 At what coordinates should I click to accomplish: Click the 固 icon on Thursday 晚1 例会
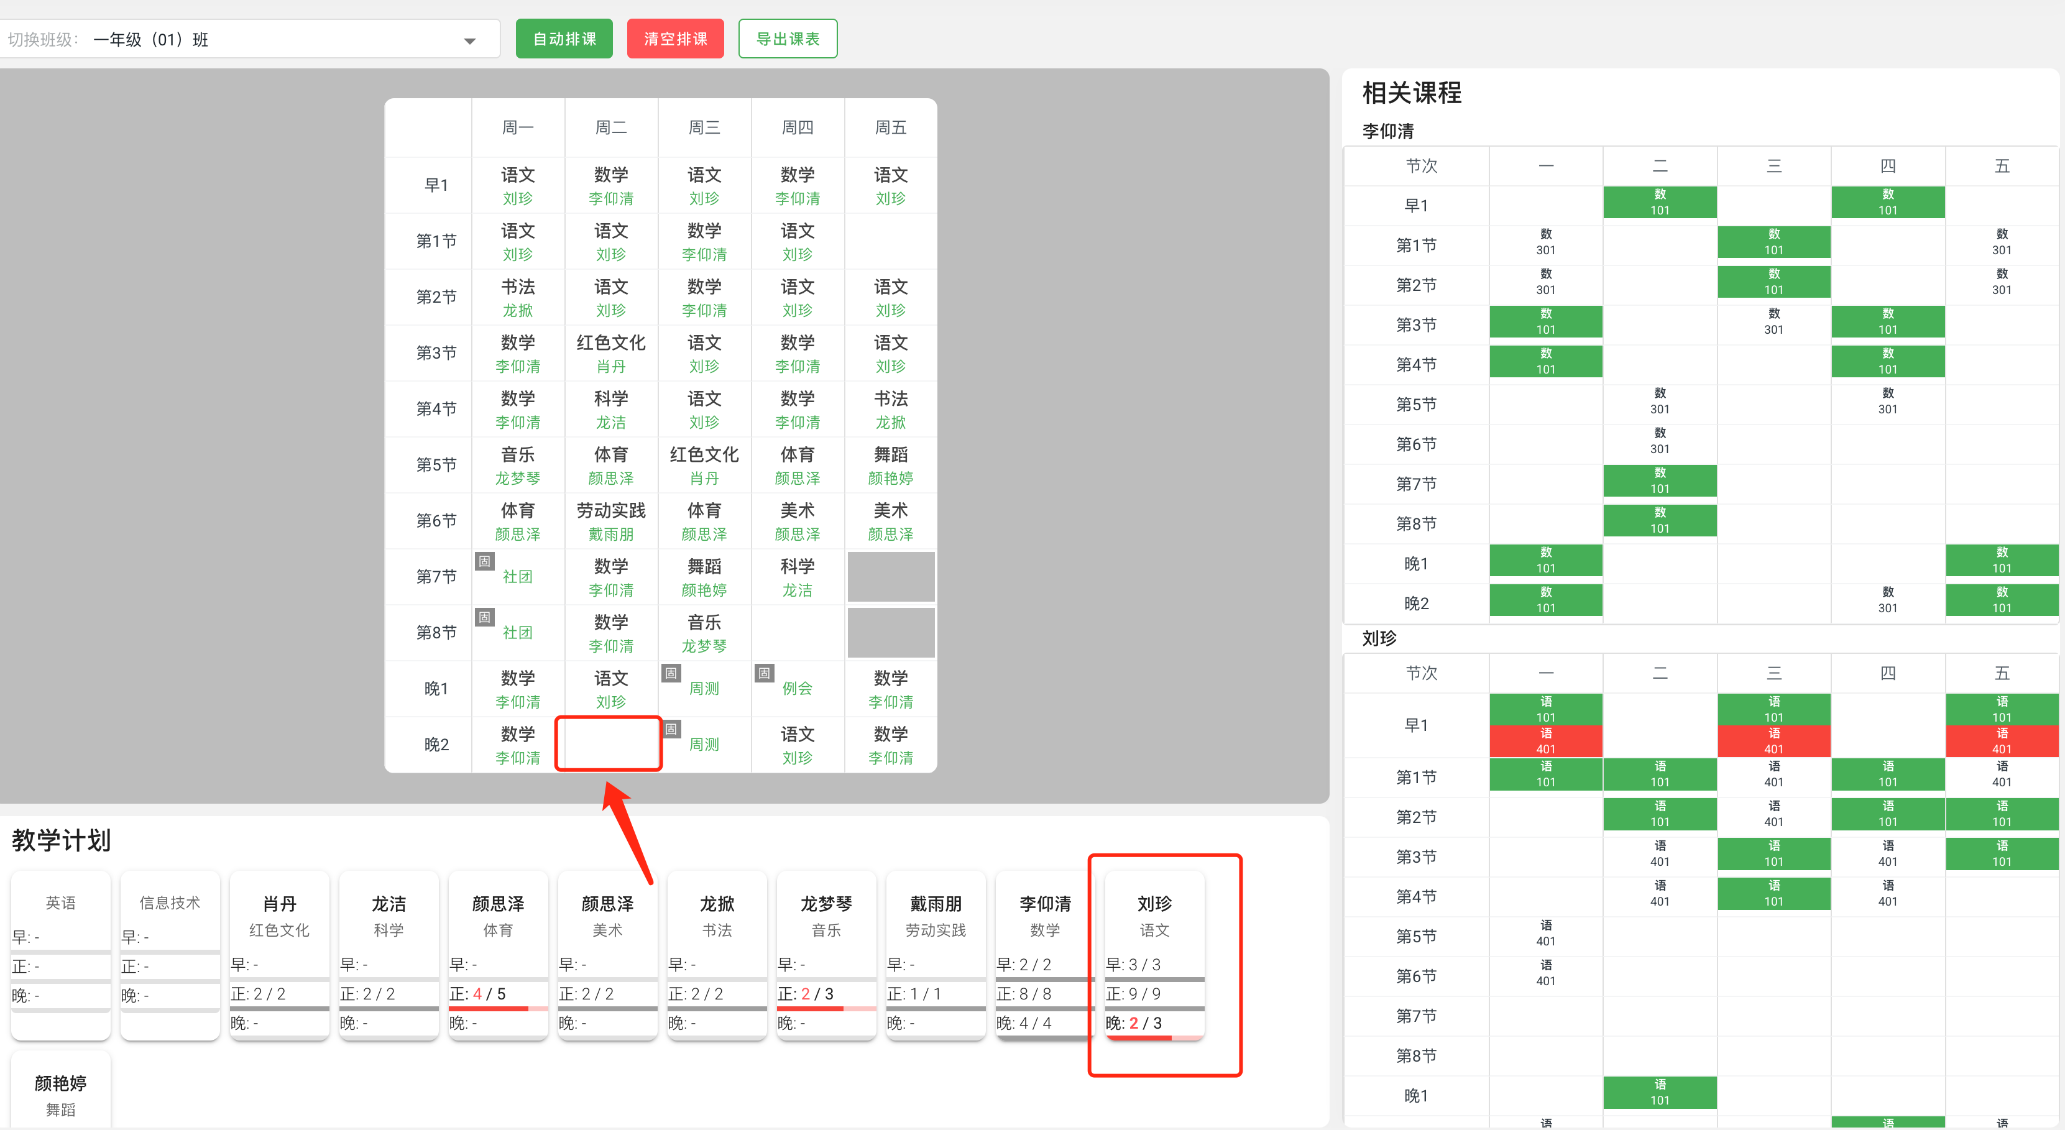point(764,674)
